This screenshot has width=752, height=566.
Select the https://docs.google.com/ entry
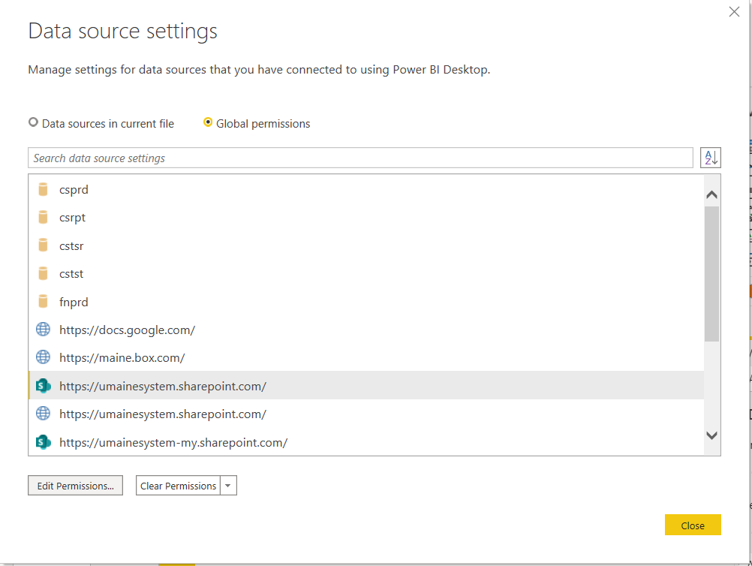366,330
